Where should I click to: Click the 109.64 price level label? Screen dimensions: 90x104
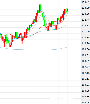pos(86,49)
